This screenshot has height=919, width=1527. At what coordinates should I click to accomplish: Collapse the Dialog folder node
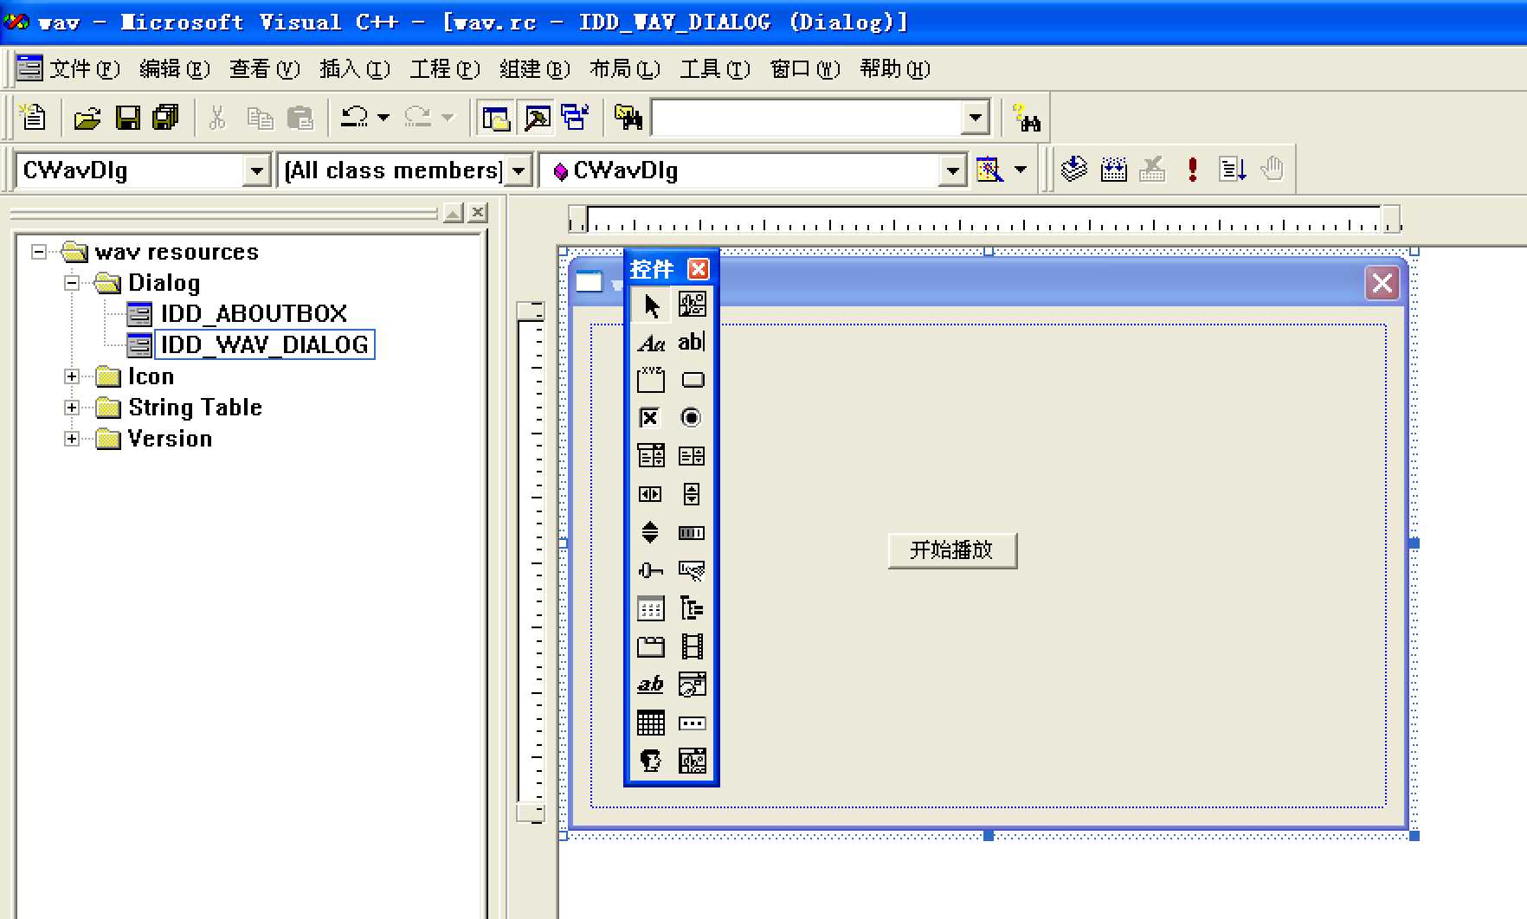point(72,283)
